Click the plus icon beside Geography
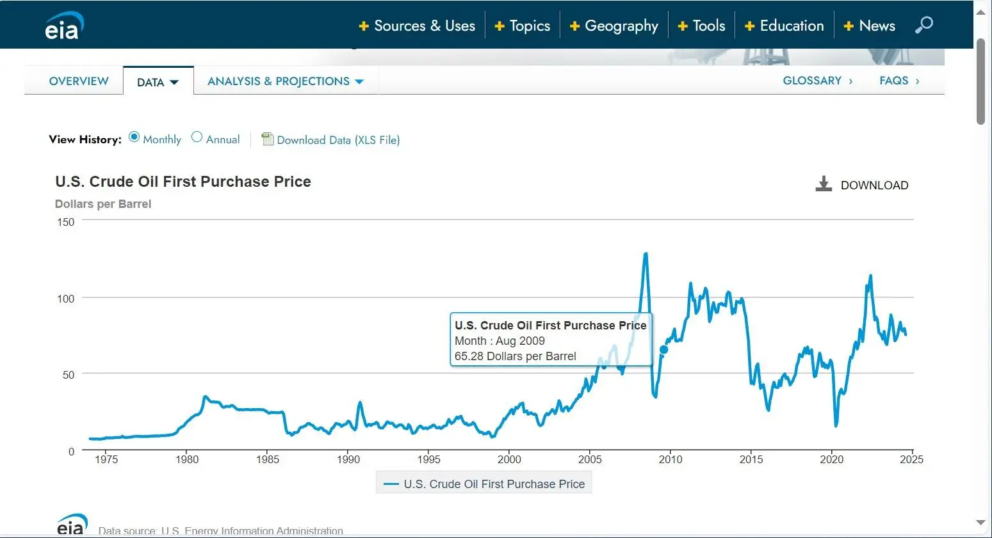 coord(574,26)
